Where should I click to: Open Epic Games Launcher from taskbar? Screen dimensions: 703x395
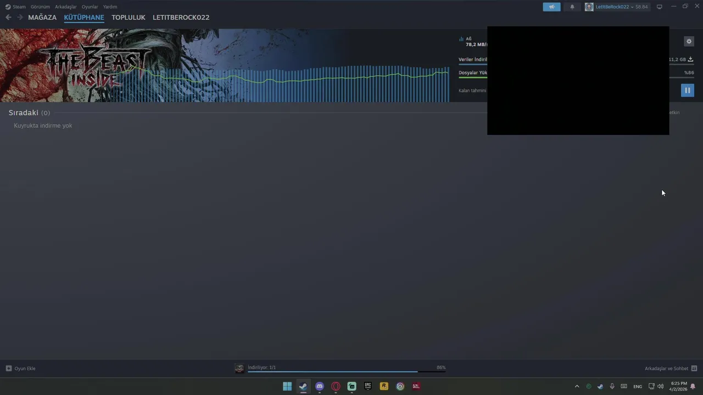[368, 386]
